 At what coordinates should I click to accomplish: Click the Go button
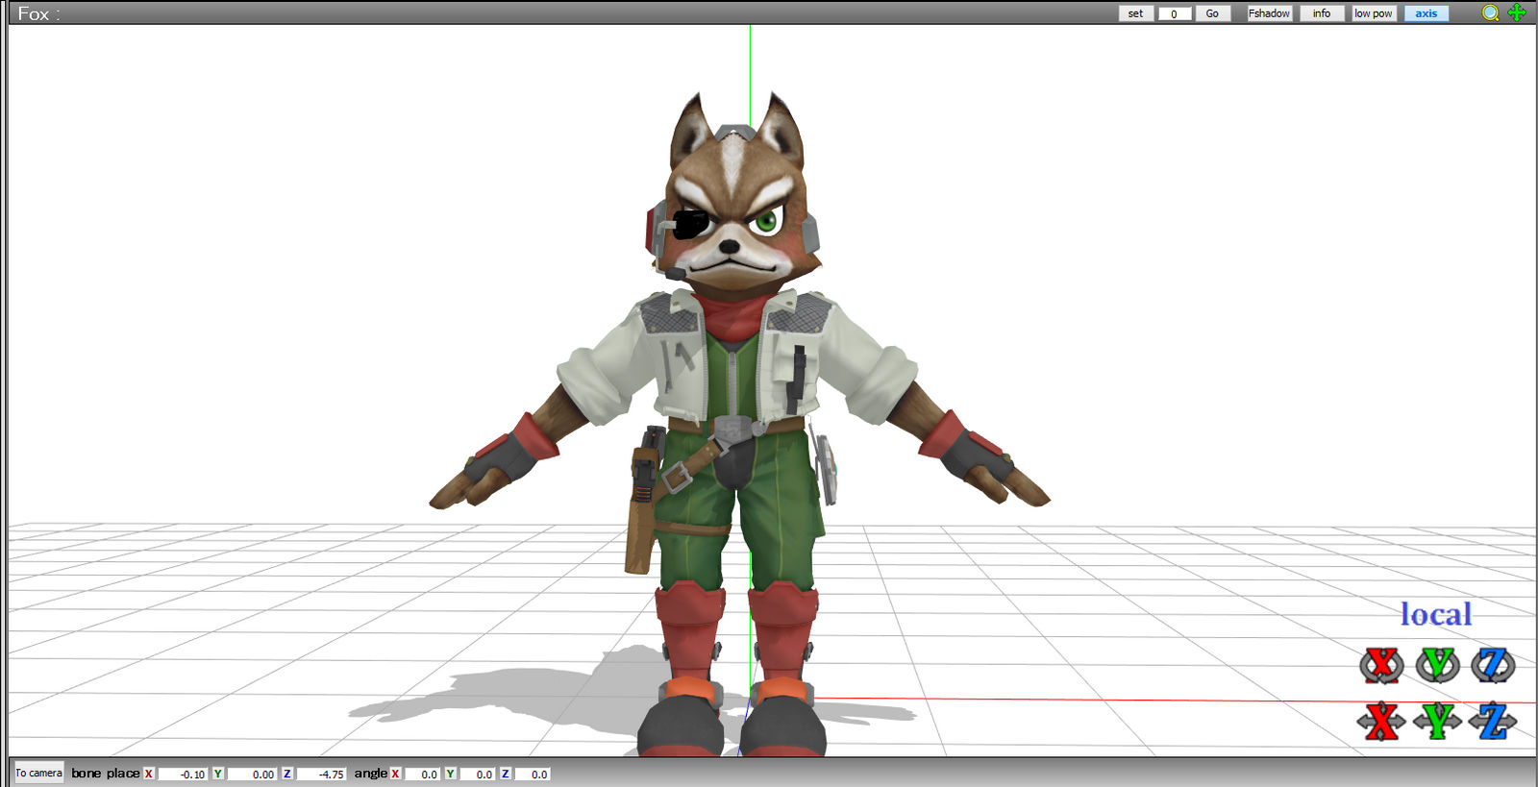(x=1212, y=13)
